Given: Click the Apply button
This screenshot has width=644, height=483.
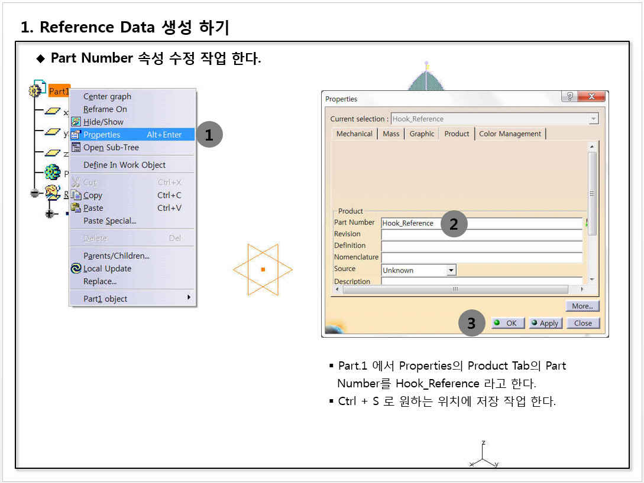Looking at the screenshot, I should [545, 323].
